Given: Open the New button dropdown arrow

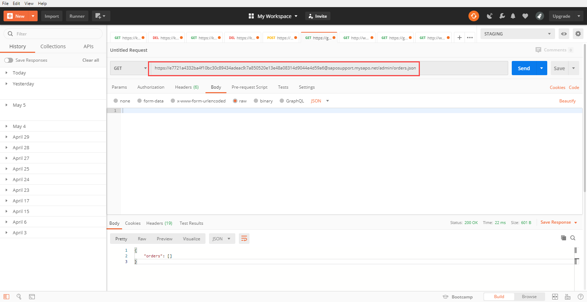Looking at the screenshot, I should (33, 16).
